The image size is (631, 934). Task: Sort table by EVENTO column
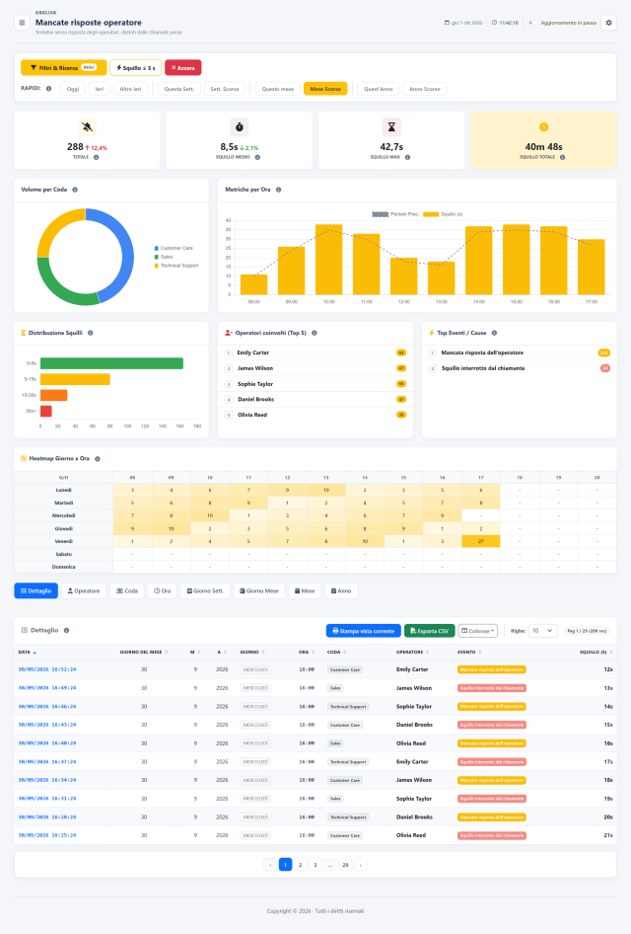469,653
